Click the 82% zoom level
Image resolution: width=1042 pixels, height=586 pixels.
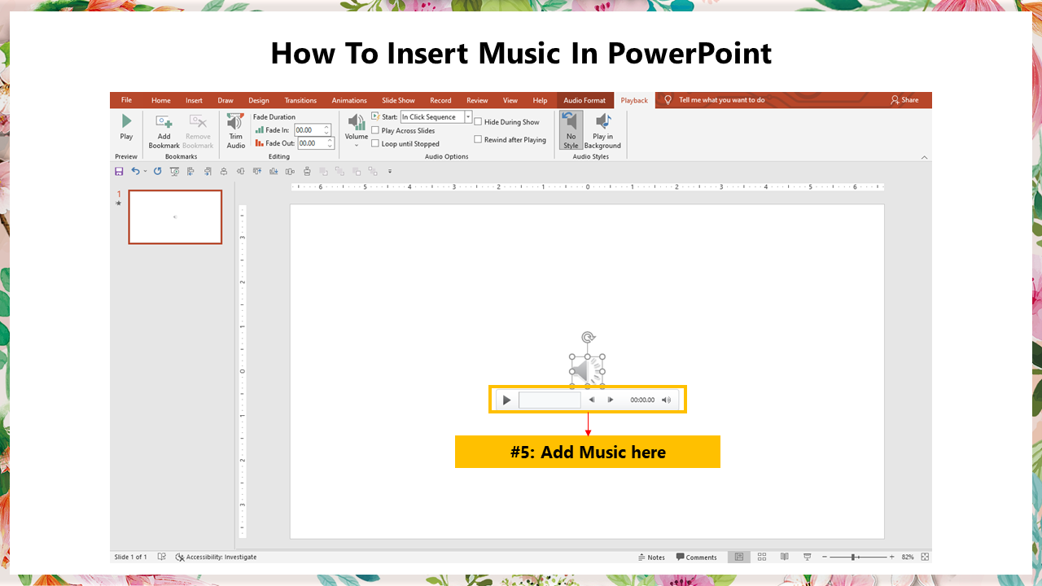coord(908,557)
